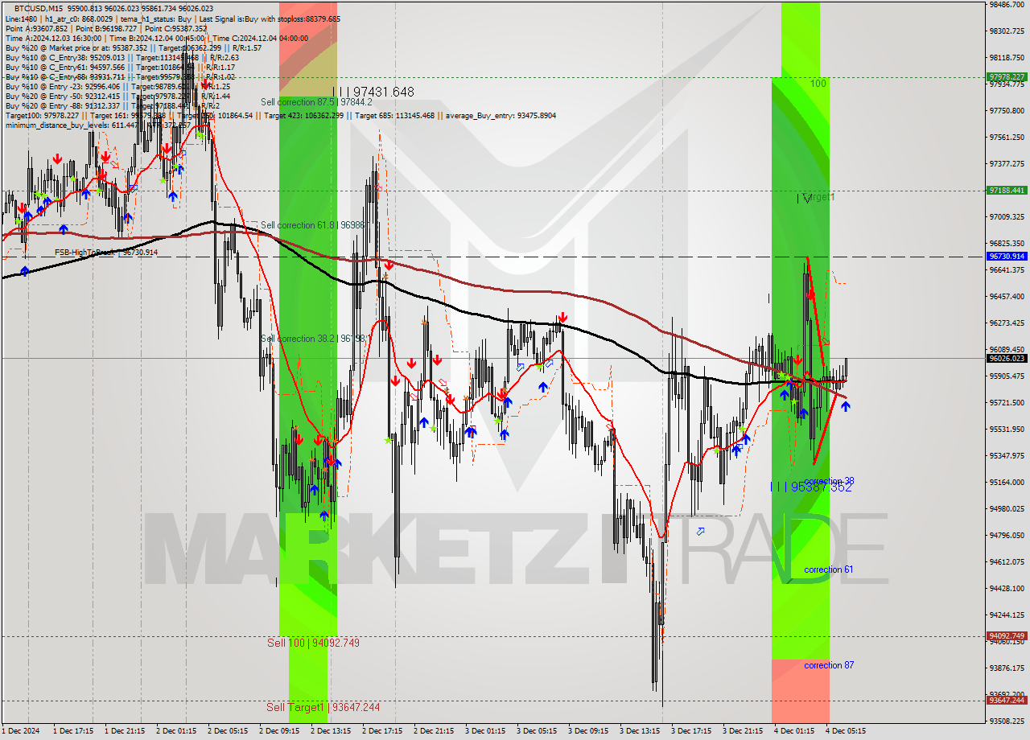
Task: Click the '100' label in green zone
Action: tap(818, 84)
